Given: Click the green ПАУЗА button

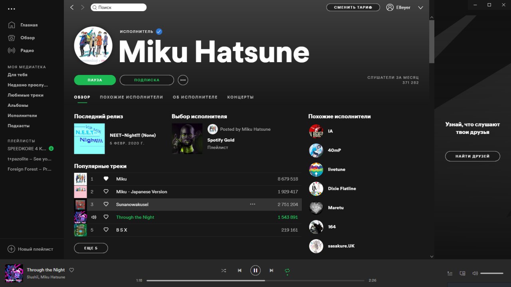Looking at the screenshot, I should click(95, 80).
